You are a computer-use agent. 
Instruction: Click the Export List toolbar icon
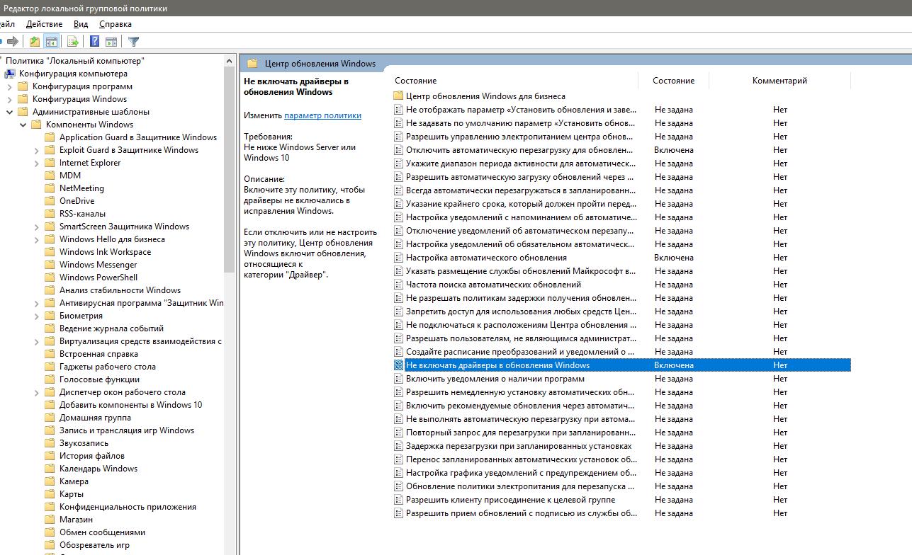[72, 42]
